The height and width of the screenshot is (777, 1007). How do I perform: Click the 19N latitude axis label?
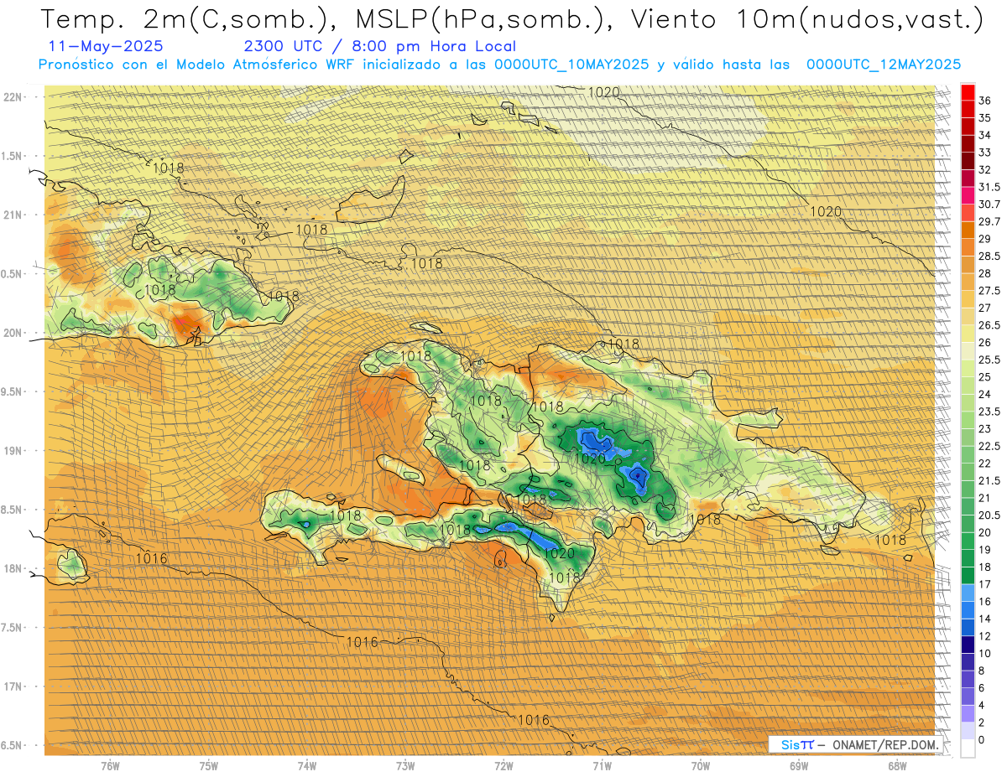click(x=13, y=450)
